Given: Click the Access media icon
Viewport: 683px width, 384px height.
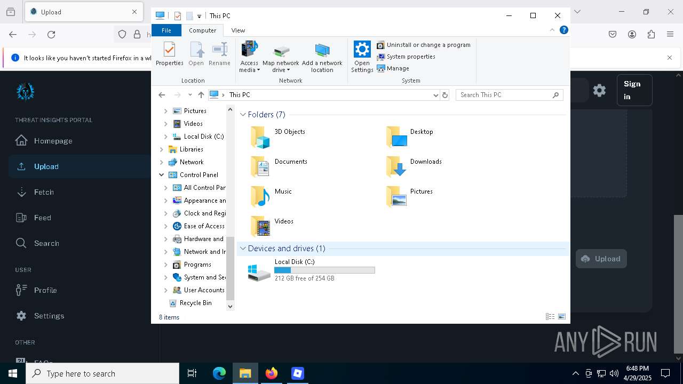Looking at the screenshot, I should pos(249,50).
